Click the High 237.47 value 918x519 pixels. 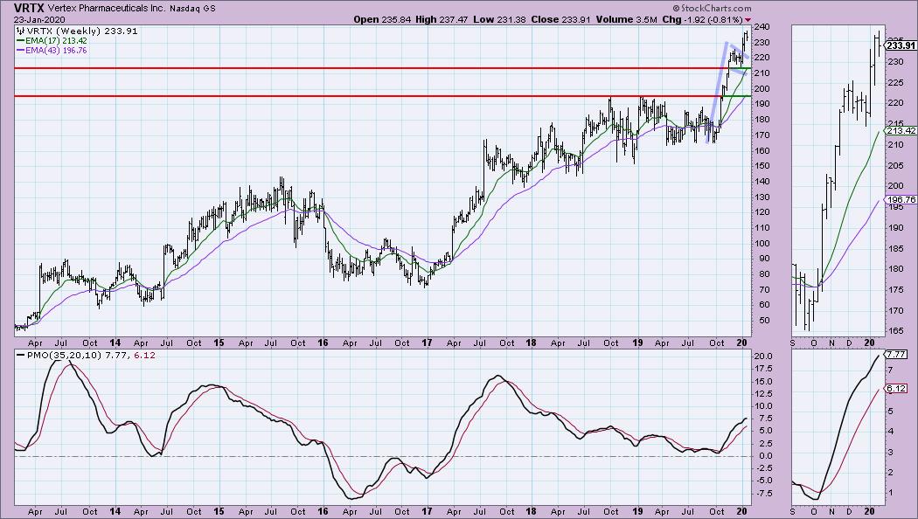point(442,19)
